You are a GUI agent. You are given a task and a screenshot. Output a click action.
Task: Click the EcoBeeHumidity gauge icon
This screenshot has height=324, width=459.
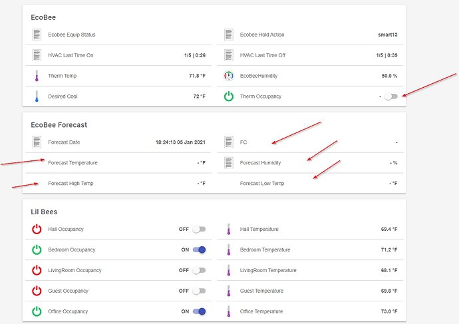229,76
